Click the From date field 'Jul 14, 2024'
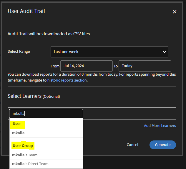Image resolution: width=186 pixels, height=169 pixels. point(86,66)
